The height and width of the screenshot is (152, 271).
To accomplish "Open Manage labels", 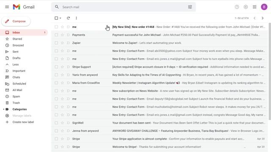I will pos(22,116).
